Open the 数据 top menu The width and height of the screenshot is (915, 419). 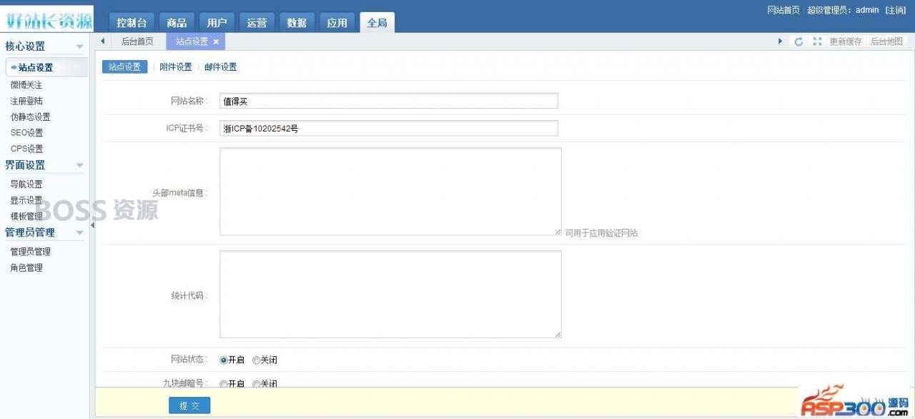297,23
